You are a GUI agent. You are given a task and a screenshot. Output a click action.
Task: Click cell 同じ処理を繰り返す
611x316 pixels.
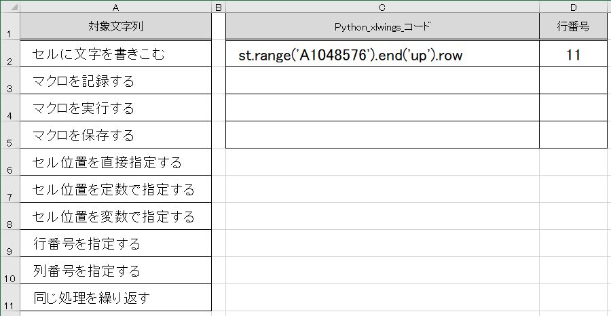pos(115,298)
